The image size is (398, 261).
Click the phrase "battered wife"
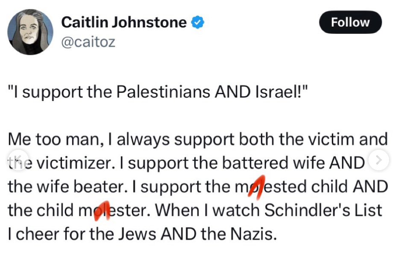282,163
